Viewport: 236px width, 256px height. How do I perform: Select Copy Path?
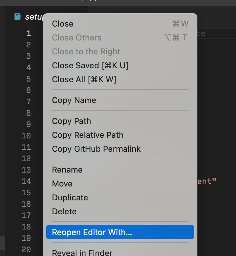[71, 121]
